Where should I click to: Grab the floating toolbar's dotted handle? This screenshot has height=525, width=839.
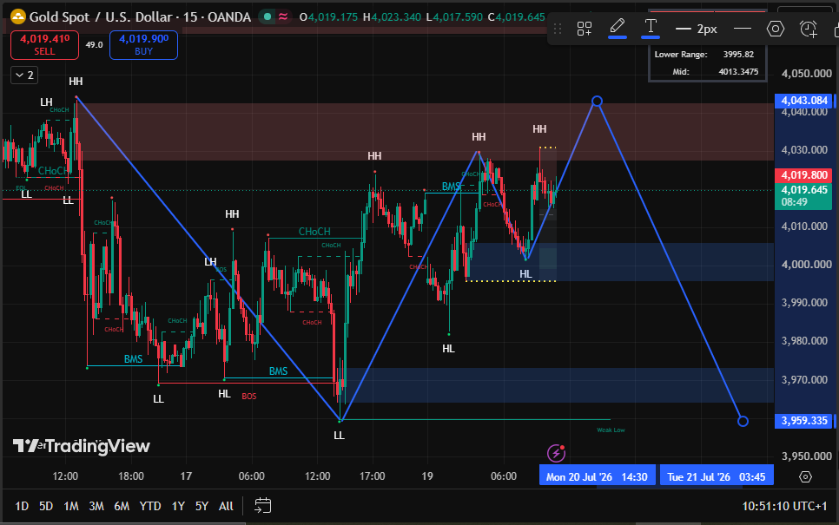[x=558, y=29]
